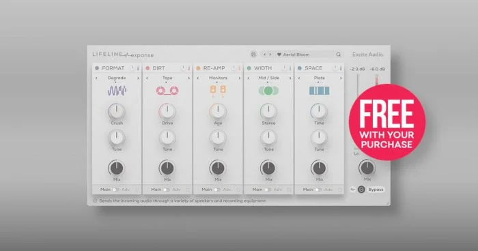Load previous preset with left arrow

tap(265, 55)
